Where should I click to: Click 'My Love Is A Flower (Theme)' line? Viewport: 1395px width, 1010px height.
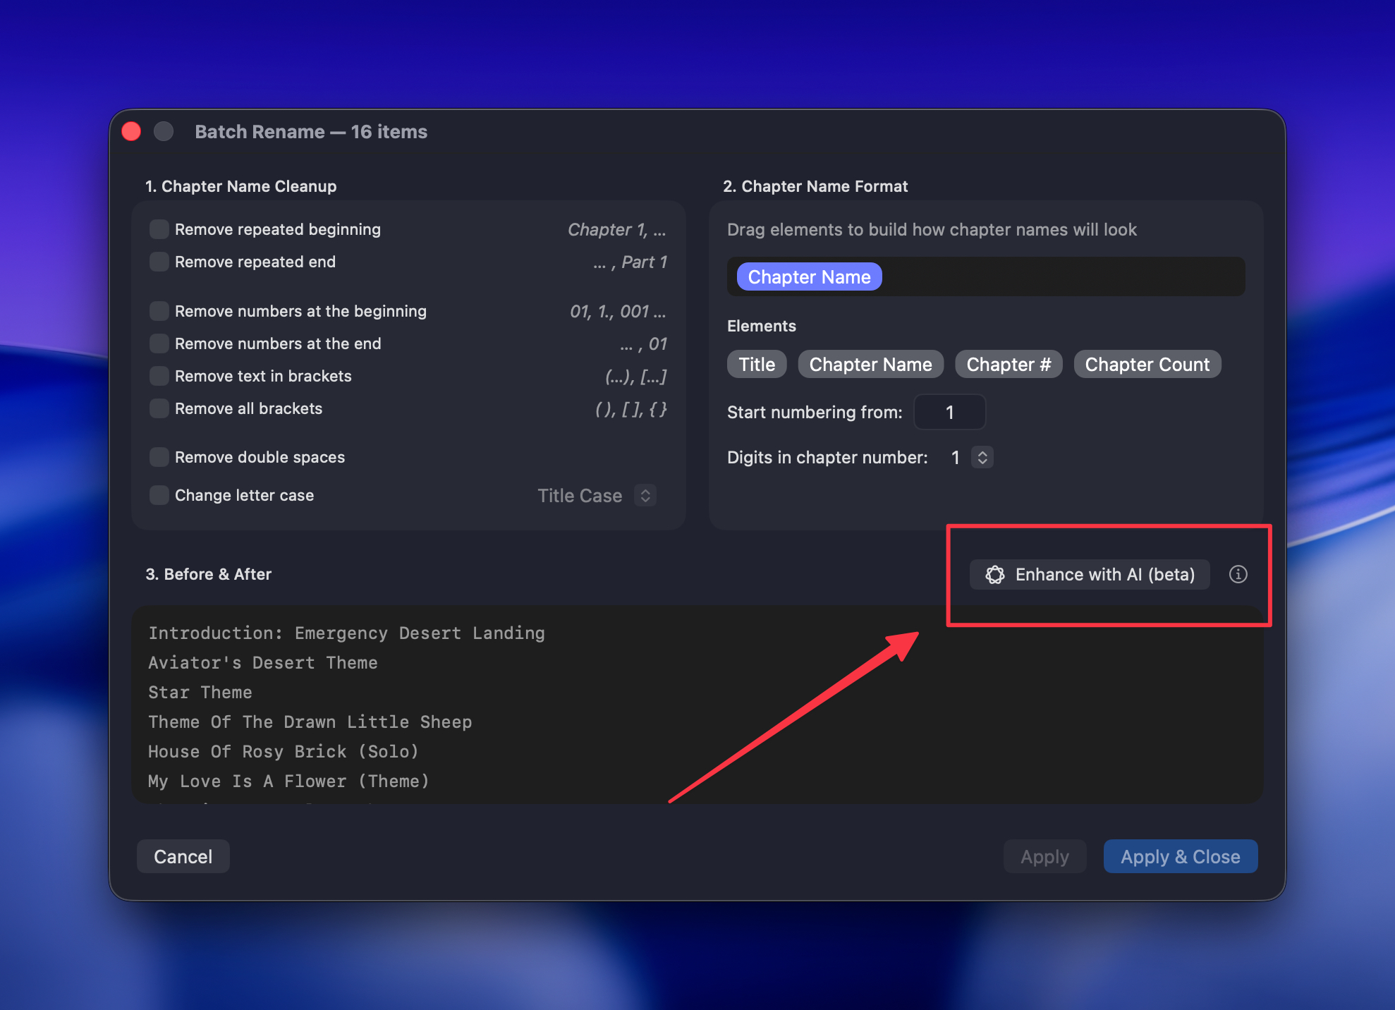289,781
